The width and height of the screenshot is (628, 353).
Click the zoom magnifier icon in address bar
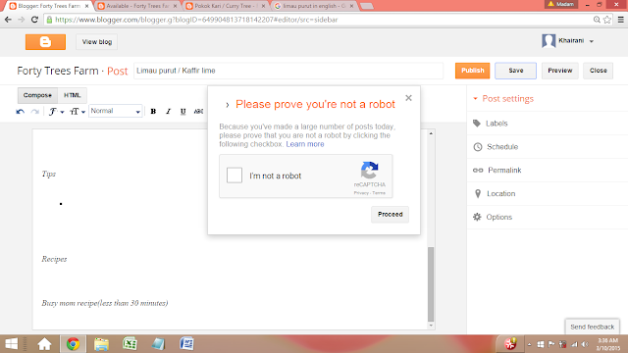pos(597,20)
